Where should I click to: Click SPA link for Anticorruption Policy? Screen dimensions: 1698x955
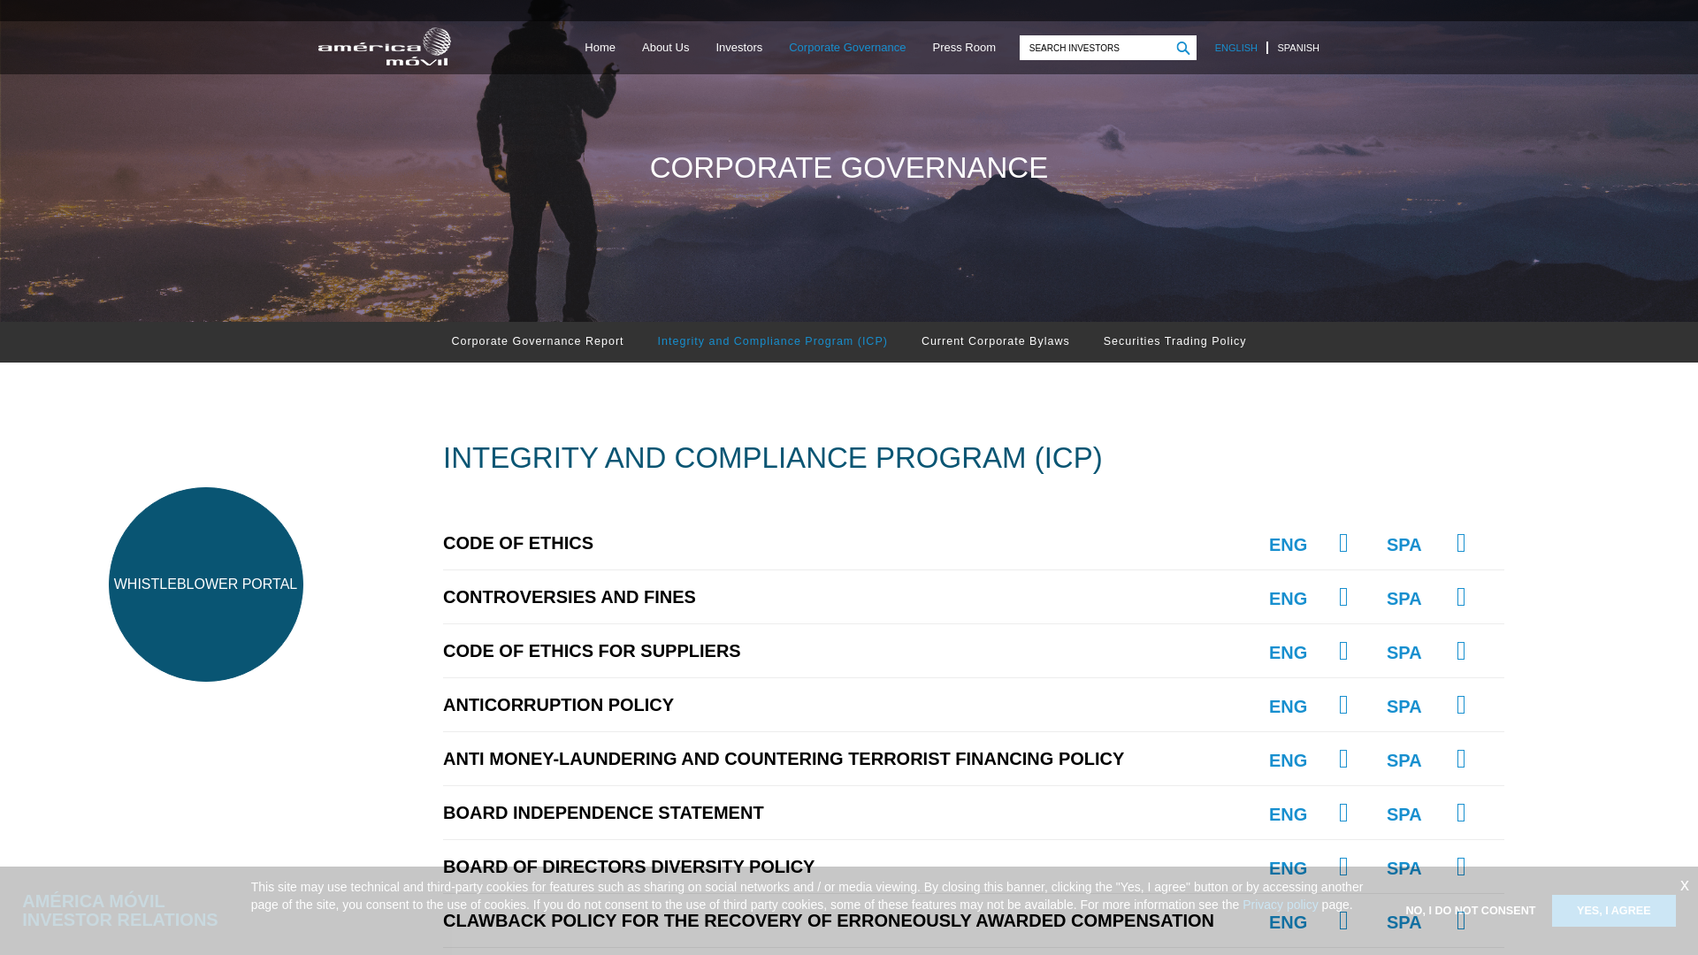tap(1404, 707)
